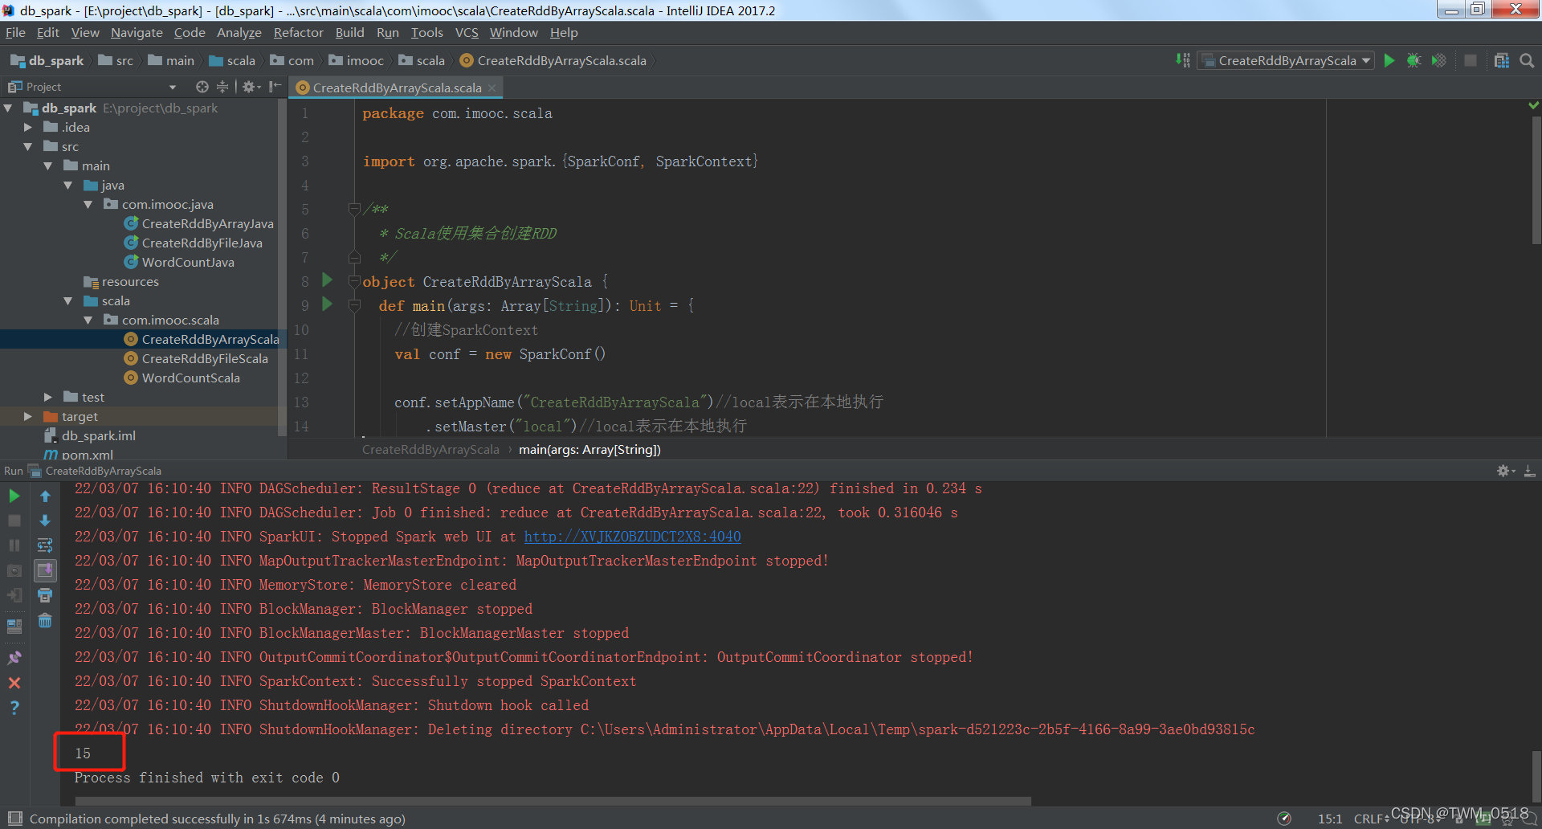Click run gutter arrow beside def main
The height and width of the screenshot is (829, 1542).
point(327,304)
